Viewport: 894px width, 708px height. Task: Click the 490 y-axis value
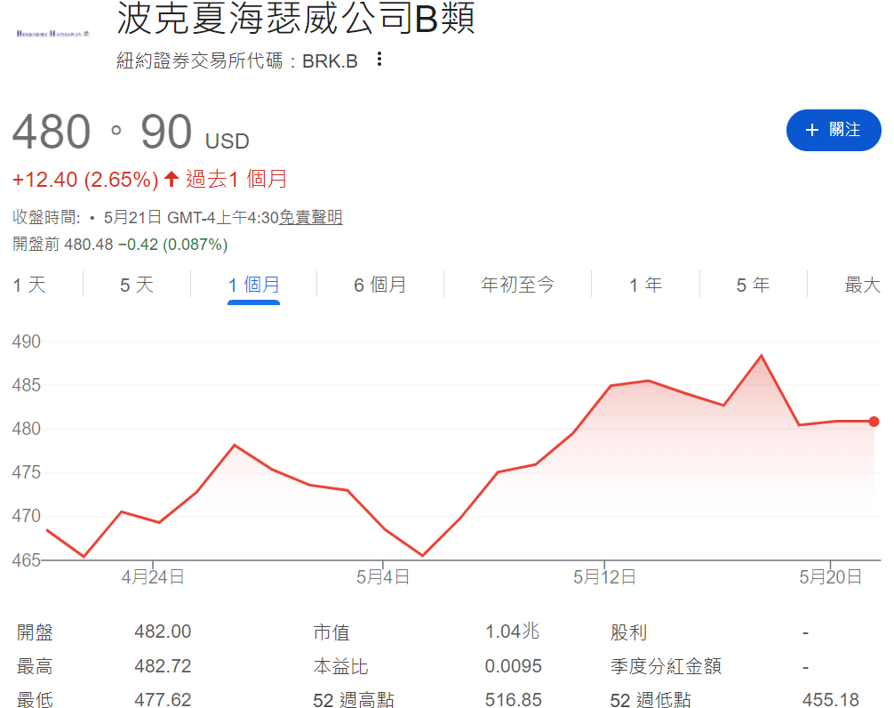27,342
